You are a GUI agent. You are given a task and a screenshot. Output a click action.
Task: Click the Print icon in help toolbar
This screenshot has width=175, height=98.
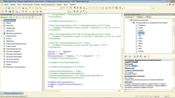click(x=145, y=56)
